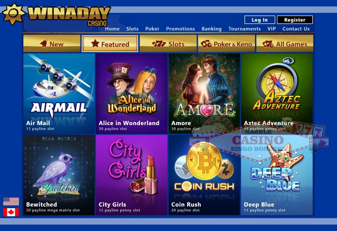
Task: Click the 777 icon on Slots tab
Action: 159,44
